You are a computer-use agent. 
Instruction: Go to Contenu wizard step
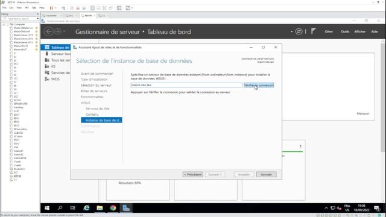tap(92, 115)
